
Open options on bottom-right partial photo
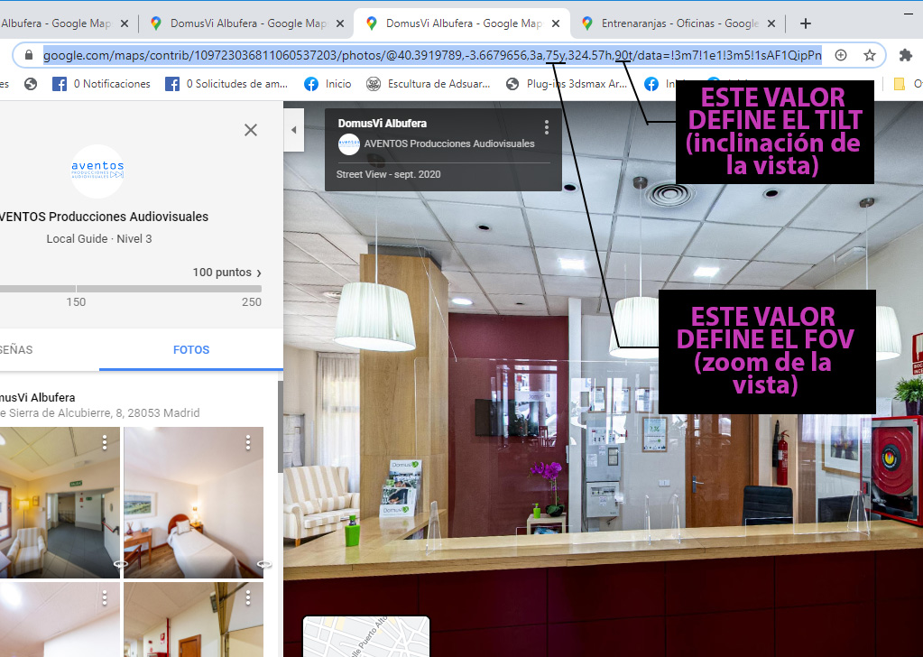[248, 598]
